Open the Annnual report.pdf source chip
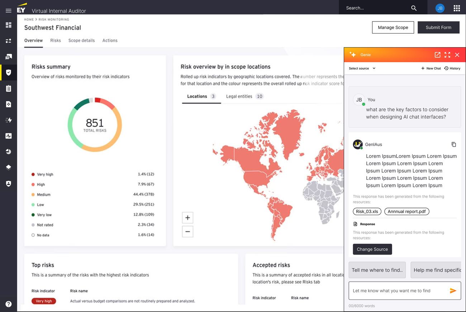 click(406, 212)
